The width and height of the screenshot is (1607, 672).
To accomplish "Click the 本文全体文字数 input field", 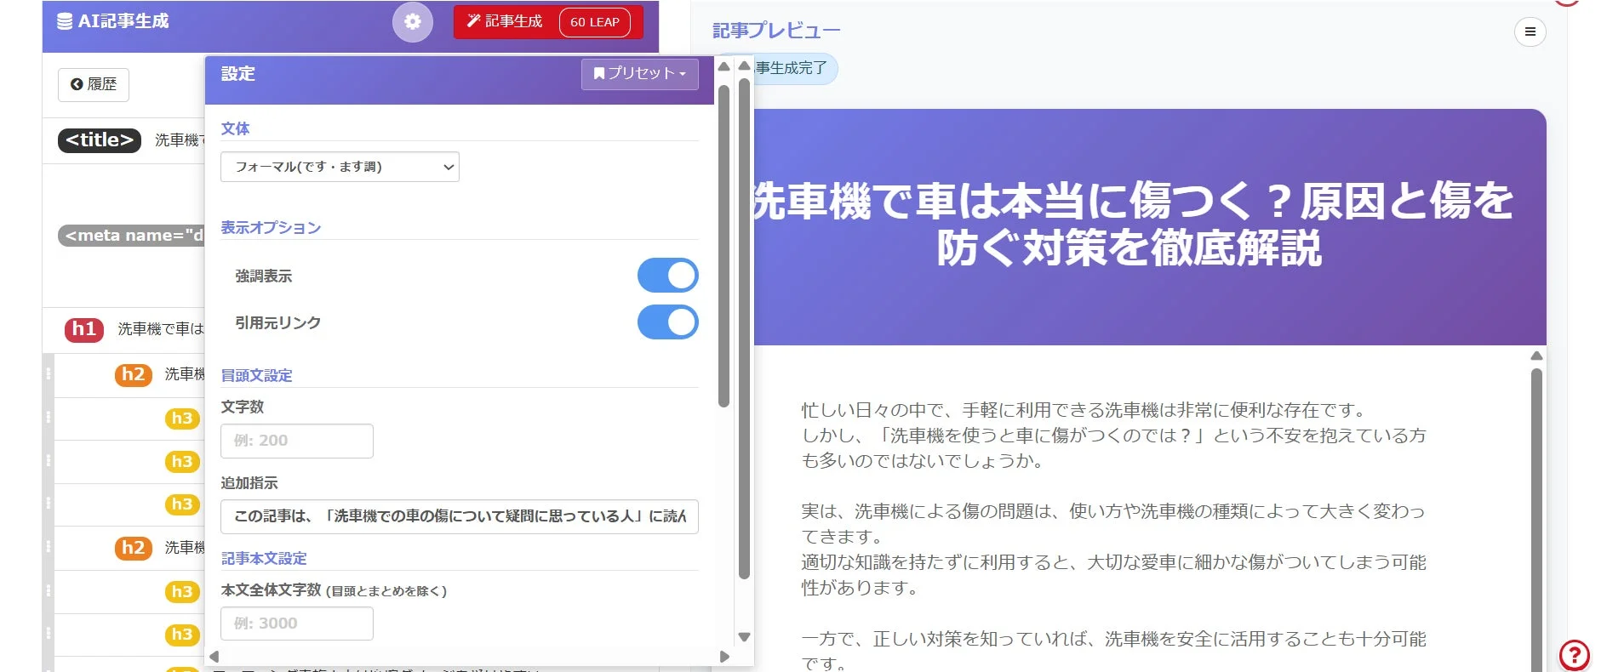I will 297,624.
